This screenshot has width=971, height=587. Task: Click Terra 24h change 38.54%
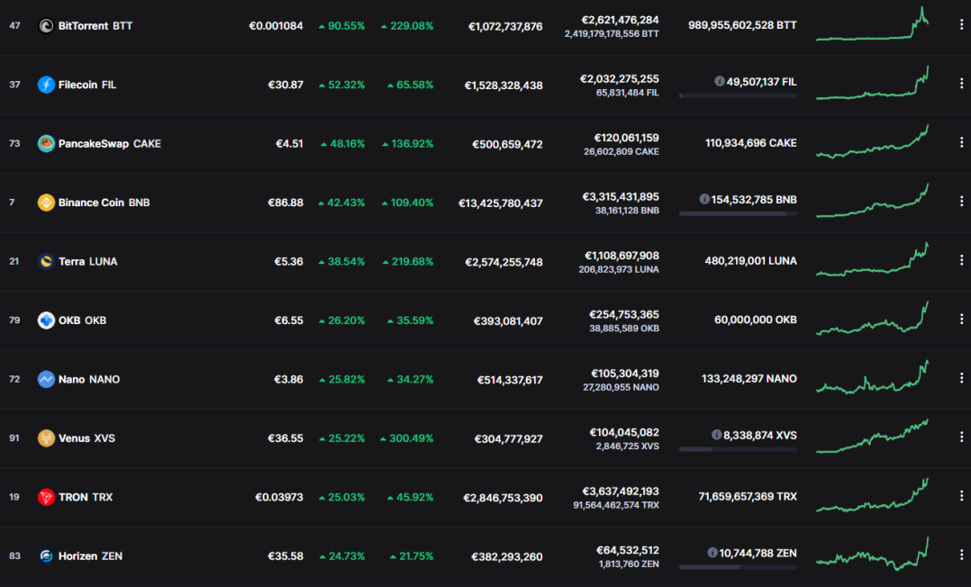point(342,262)
